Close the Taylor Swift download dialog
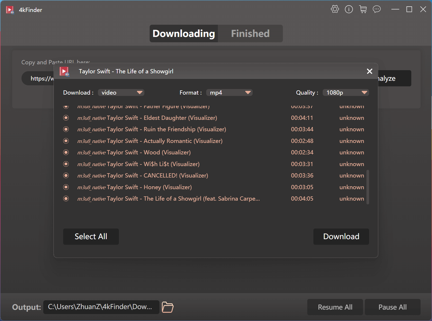Viewport: 432px width, 321px height. pyautogui.click(x=369, y=71)
